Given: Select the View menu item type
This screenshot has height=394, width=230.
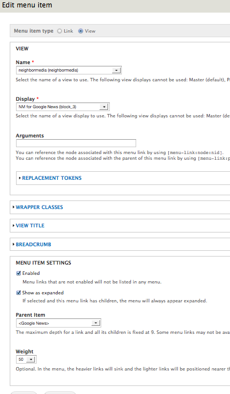Looking at the screenshot, I should [81, 31].
